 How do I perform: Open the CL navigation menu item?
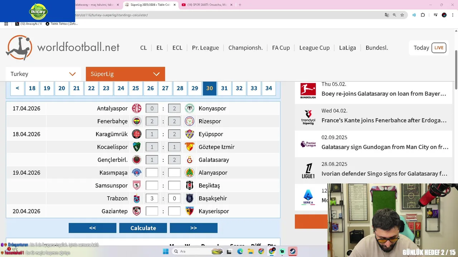[143, 47]
